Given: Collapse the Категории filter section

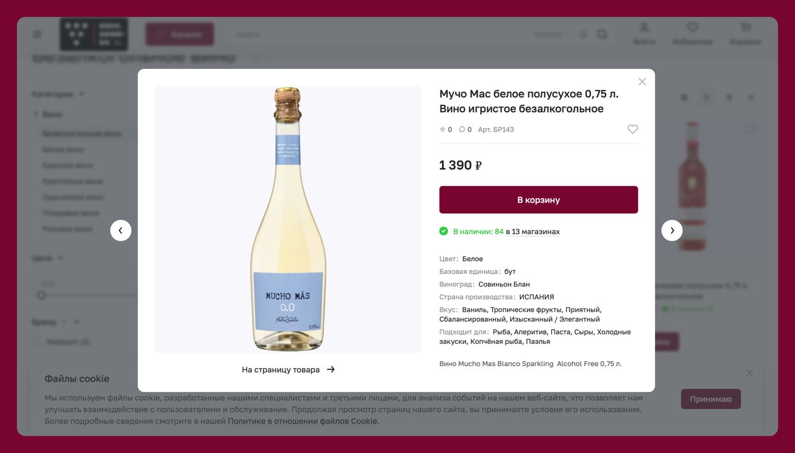Looking at the screenshot, I should [81, 94].
